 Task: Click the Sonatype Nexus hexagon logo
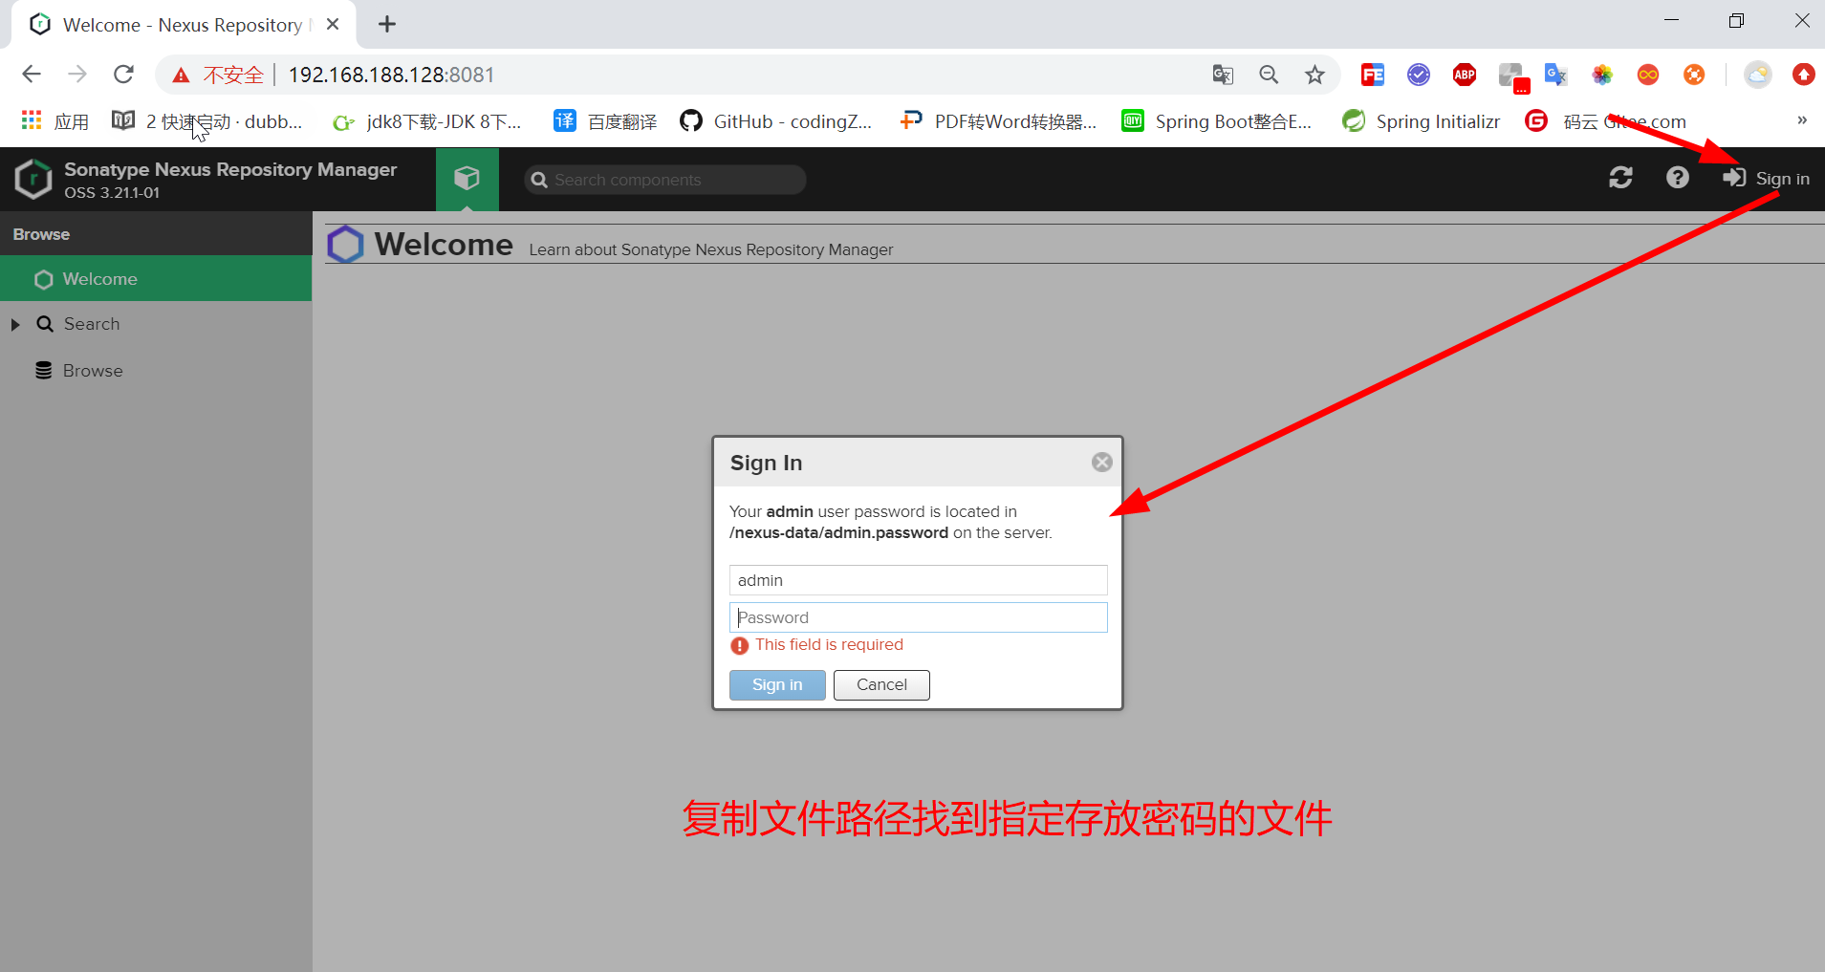pyautogui.click(x=33, y=179)
